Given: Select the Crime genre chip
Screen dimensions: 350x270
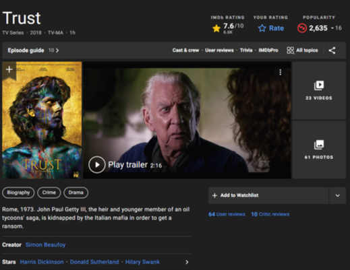Looking at the screenshot, I should click(x=49, y=193).
